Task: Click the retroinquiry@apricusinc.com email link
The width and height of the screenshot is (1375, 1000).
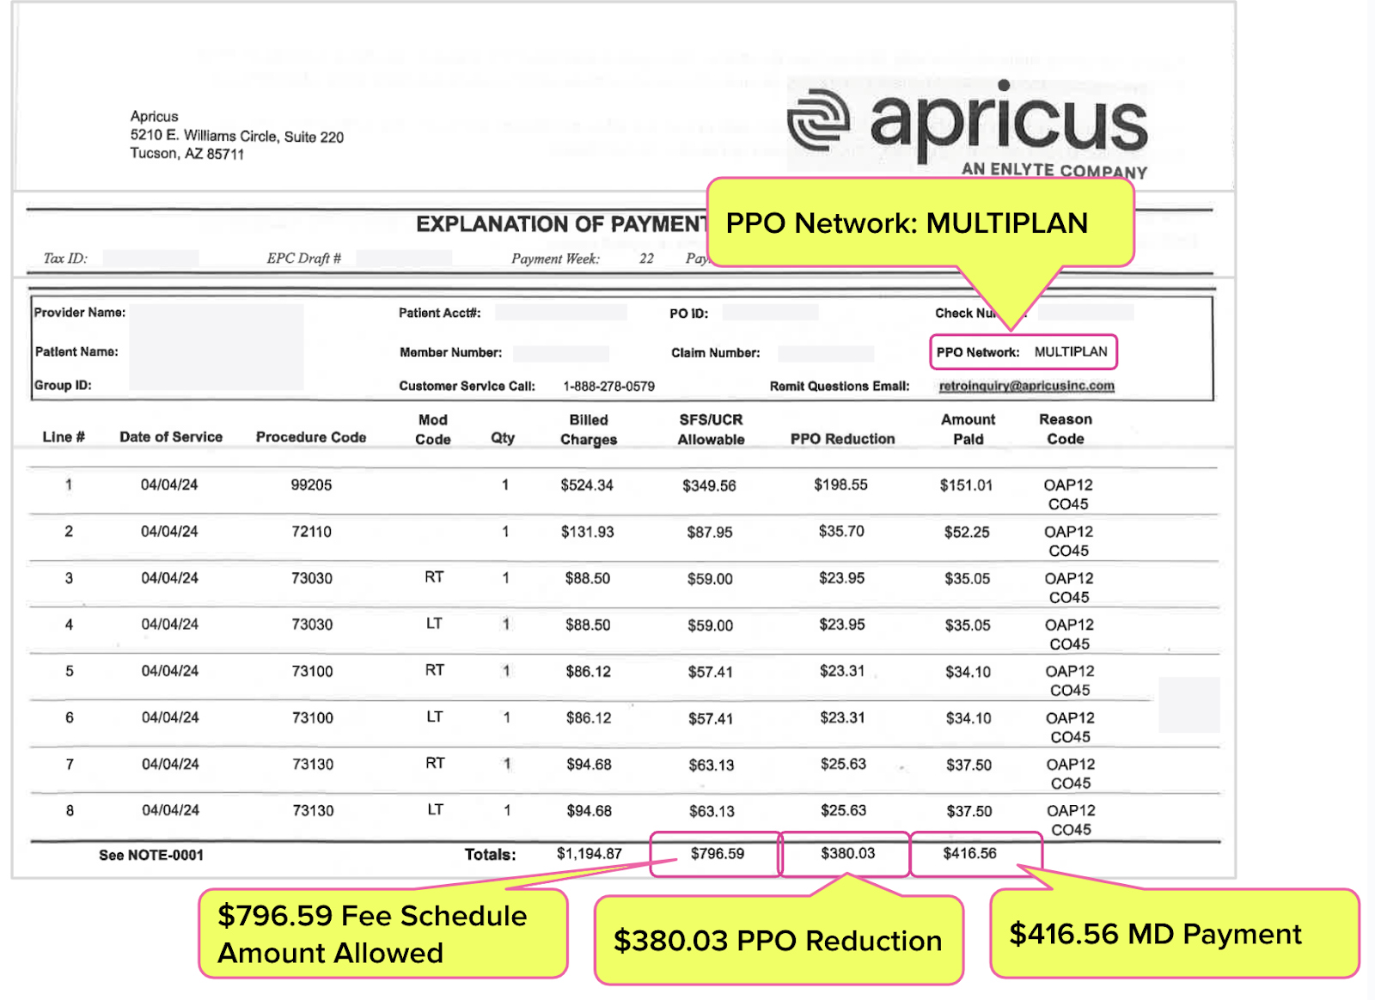Action: tap(1027, 386)
